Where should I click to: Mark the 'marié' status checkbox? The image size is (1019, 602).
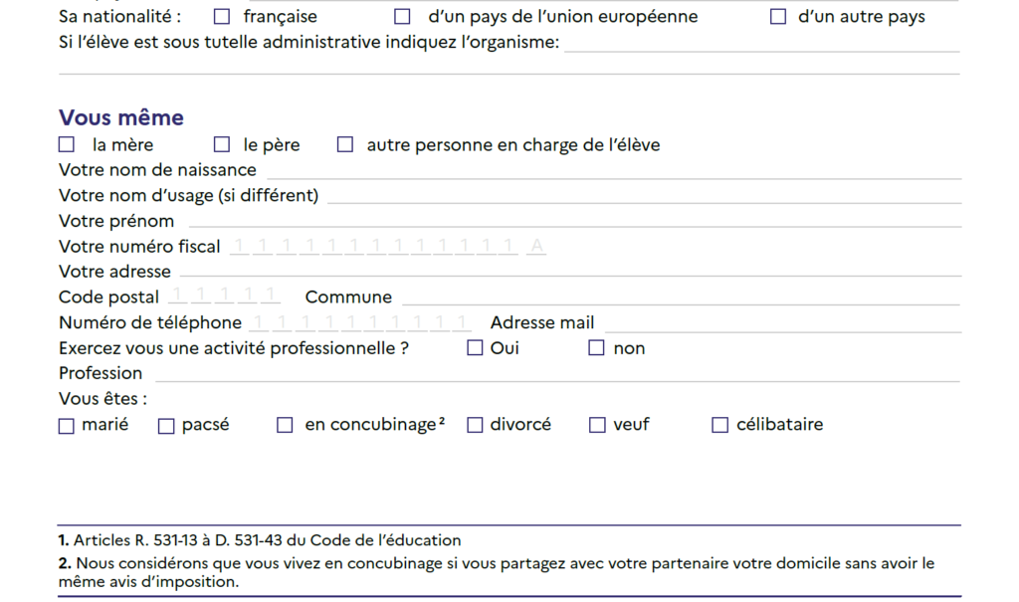click(67, 426)
